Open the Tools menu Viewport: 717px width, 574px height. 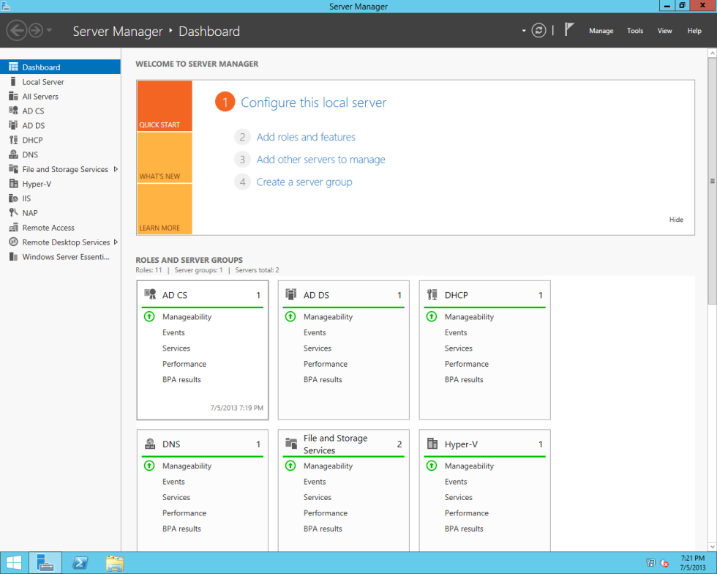tap(635, 31)
